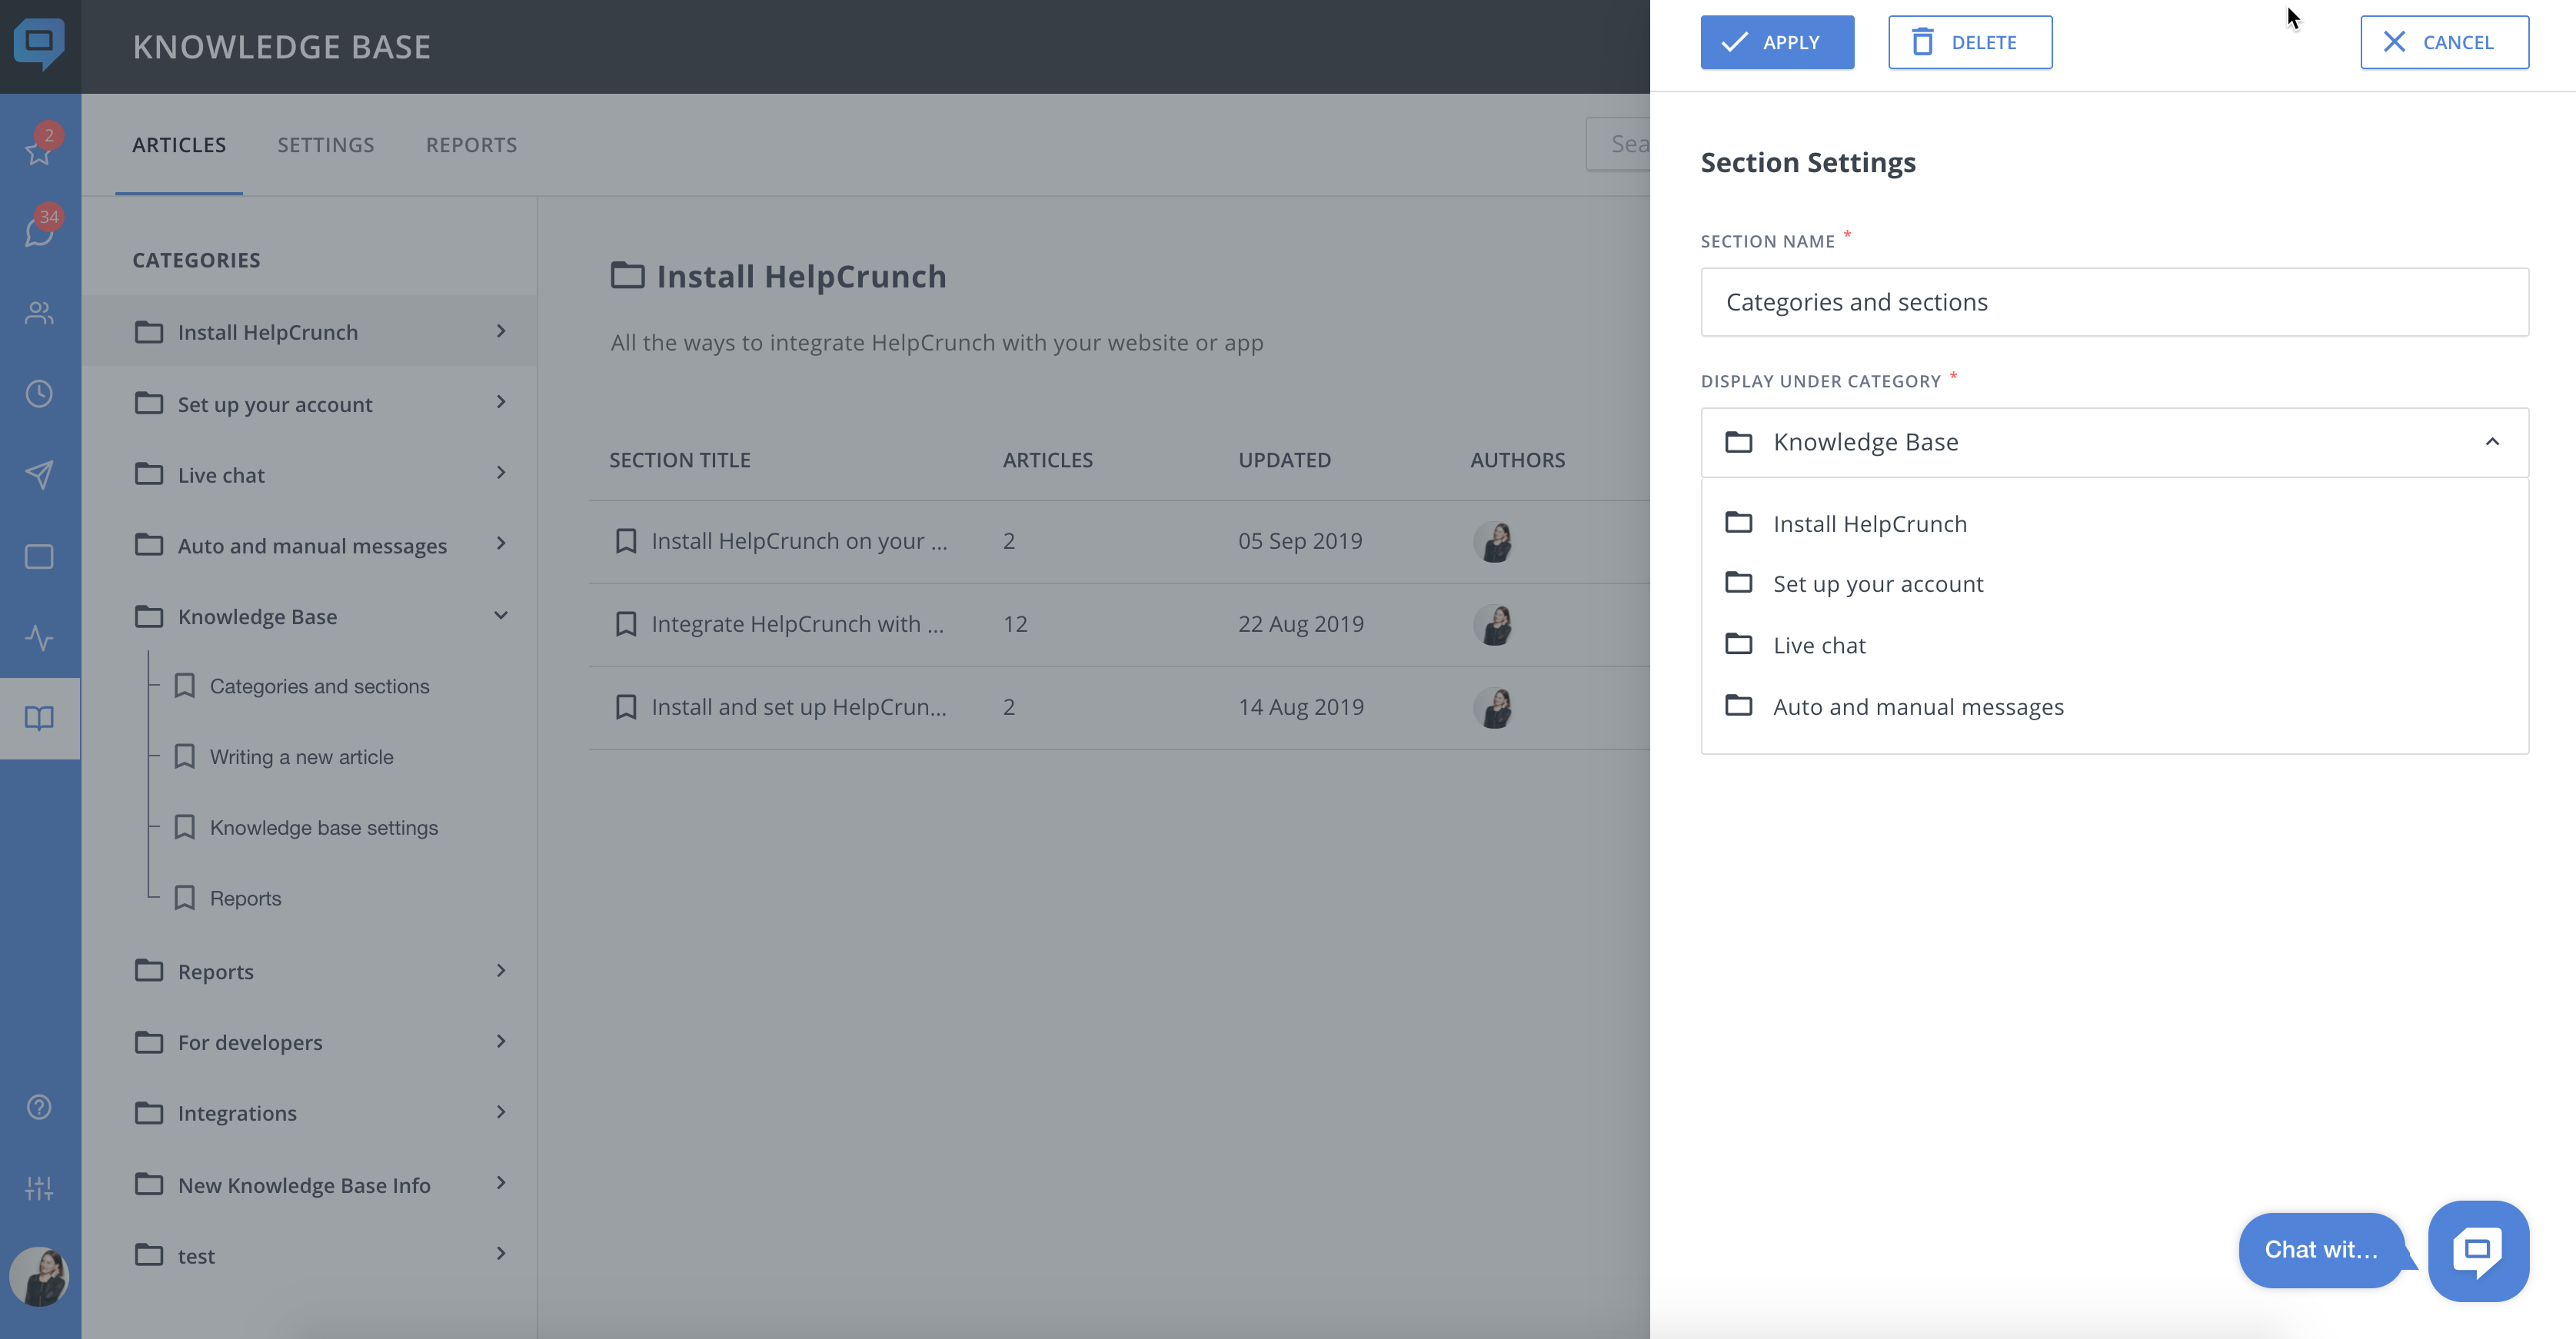Image resolution: width=2576 pixels, height=1339 pixels.
Task: Open the Install HelpCrunch on your … section
Action: tap(799, 540)
